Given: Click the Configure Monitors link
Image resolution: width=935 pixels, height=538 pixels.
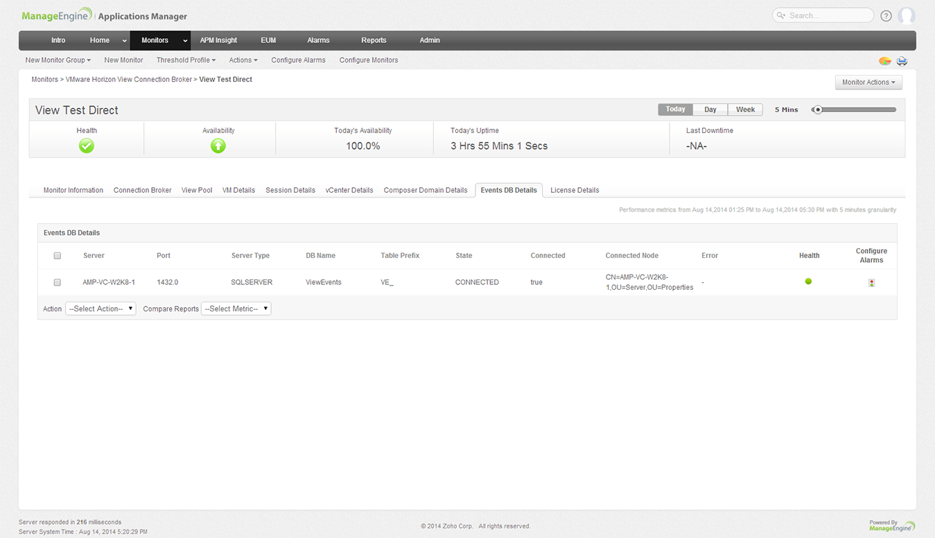Looking at the screenshot, I should point(369,60).
